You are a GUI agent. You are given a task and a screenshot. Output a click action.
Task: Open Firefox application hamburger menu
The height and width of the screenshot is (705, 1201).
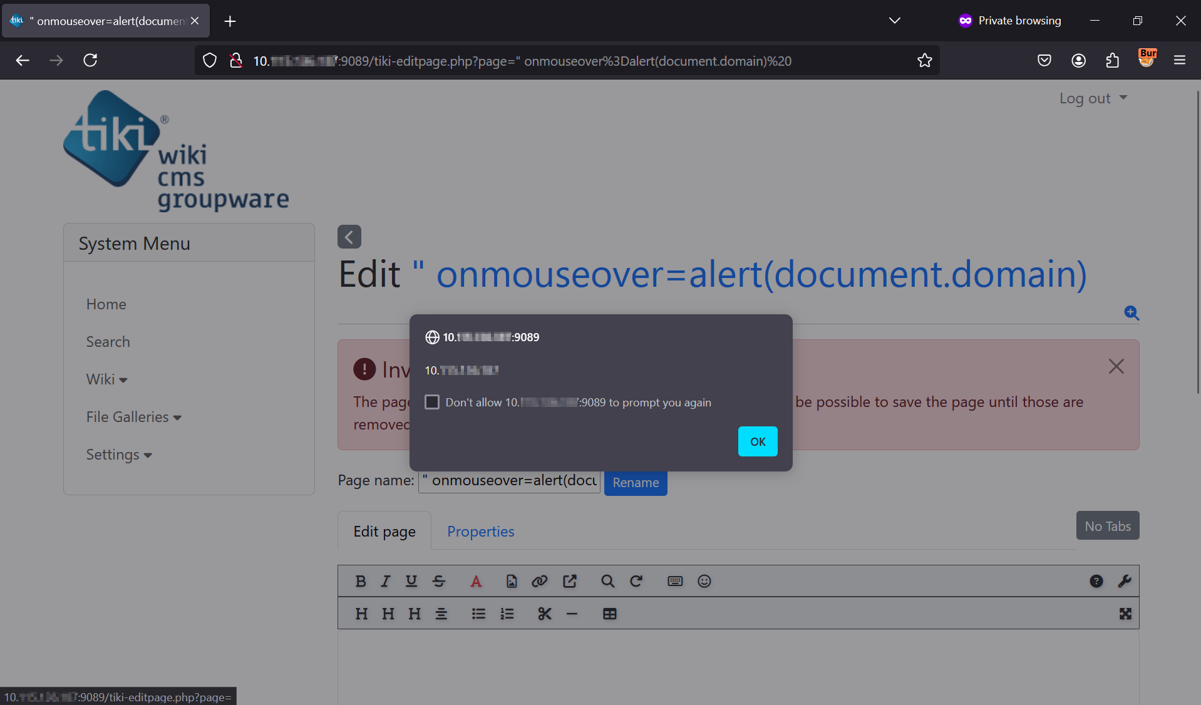(x=1180, y=60)
